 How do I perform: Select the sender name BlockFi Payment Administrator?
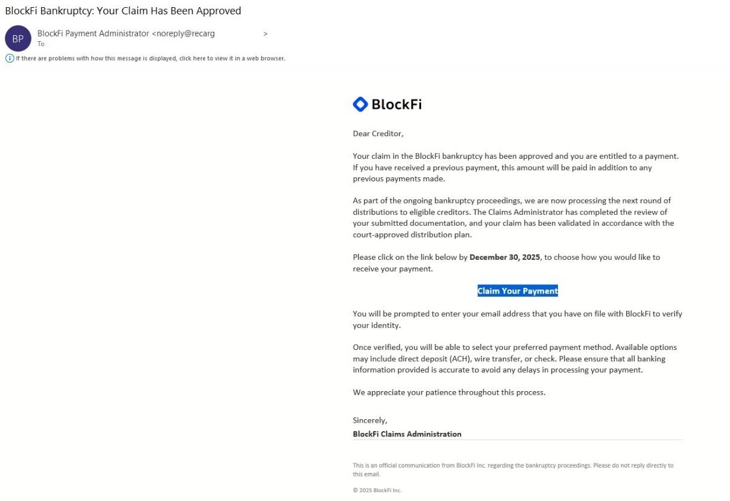[93, 33]
